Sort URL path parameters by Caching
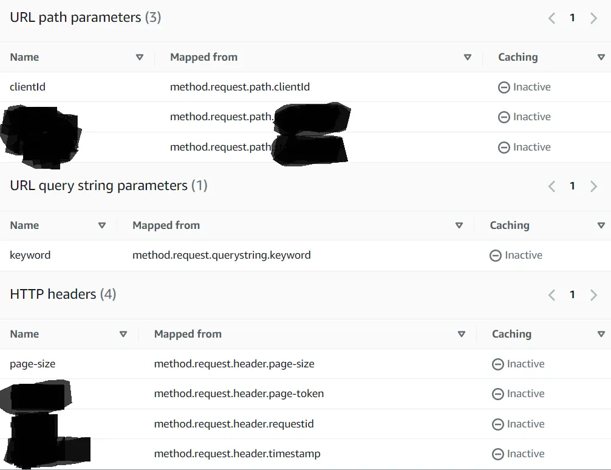The height and width of the screenshot is (470, 611). coord(601,58)
